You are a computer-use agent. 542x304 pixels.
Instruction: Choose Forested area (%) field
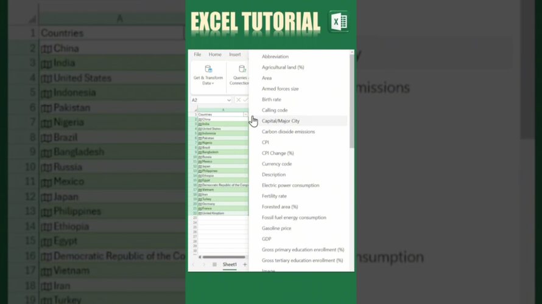tap(280, 207)
